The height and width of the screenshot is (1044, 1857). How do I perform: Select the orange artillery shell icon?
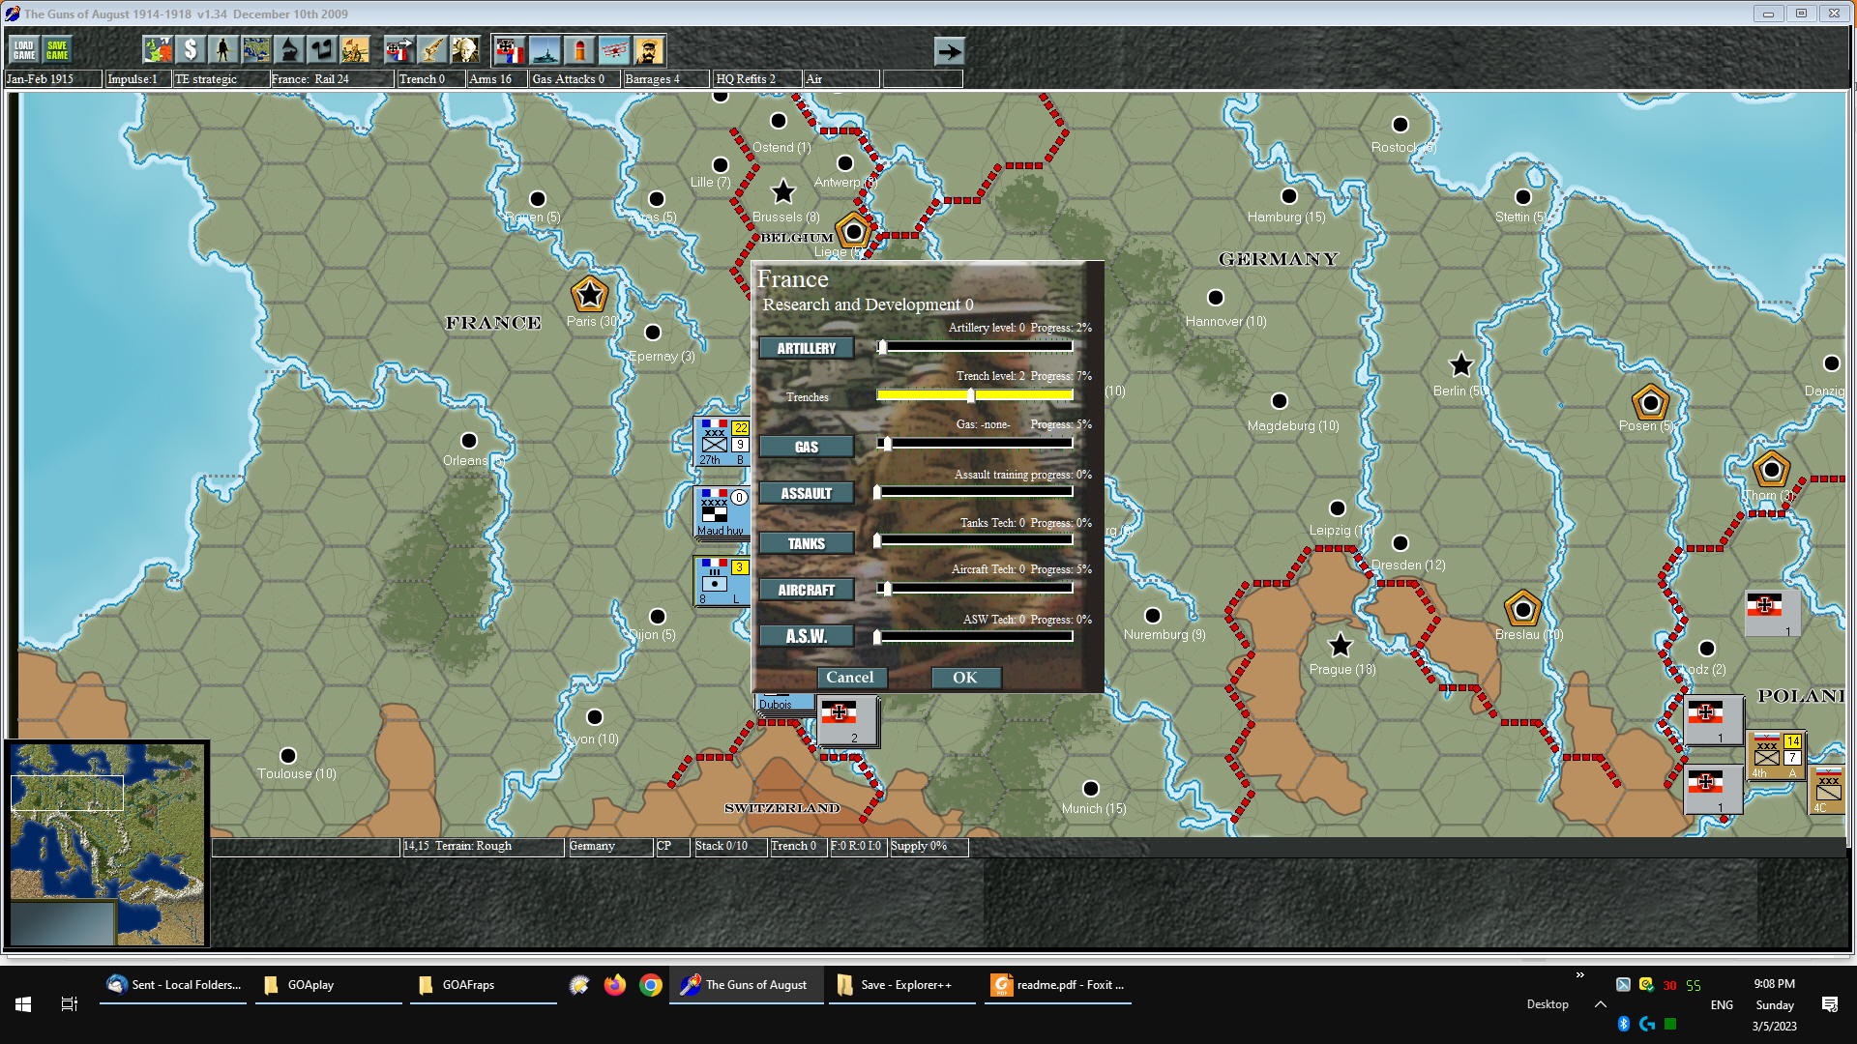coord(579,50)
